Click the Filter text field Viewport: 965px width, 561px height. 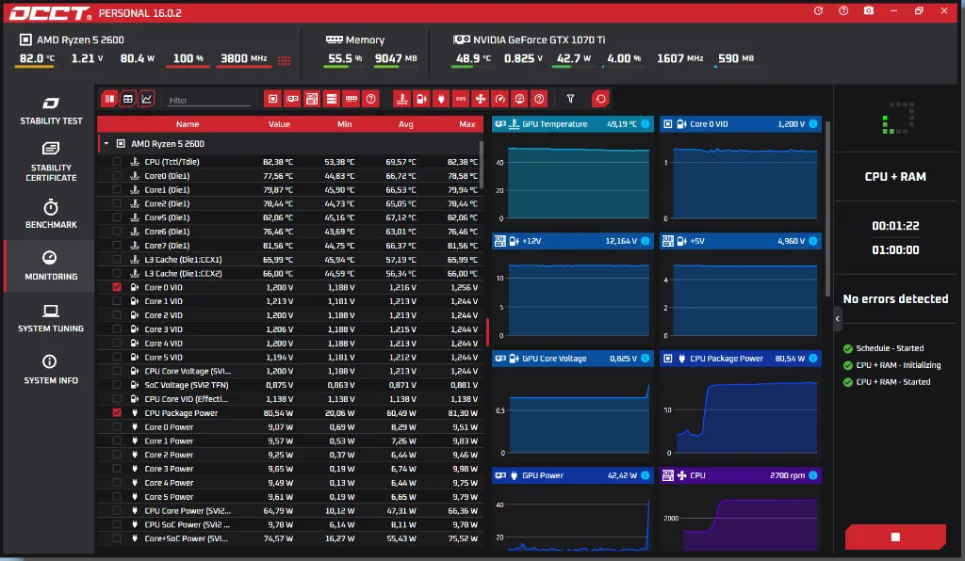209,100
